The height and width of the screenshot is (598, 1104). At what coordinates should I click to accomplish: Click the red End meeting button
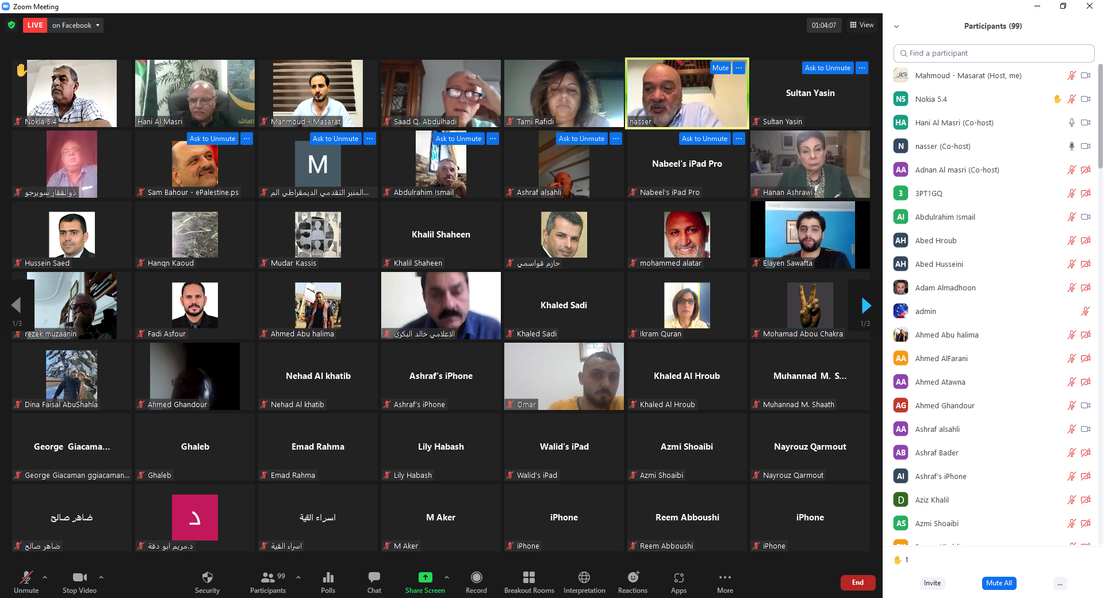coord(857,582)
